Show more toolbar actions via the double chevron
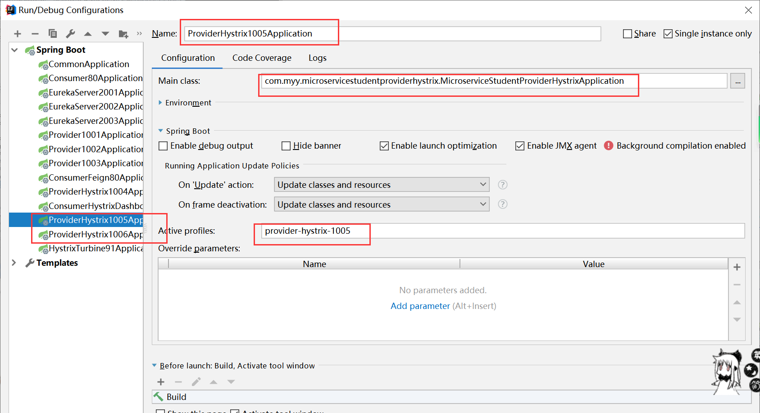The height and width of the screenshot is (413, 760). pyautogui.click(x=139, y=33)
